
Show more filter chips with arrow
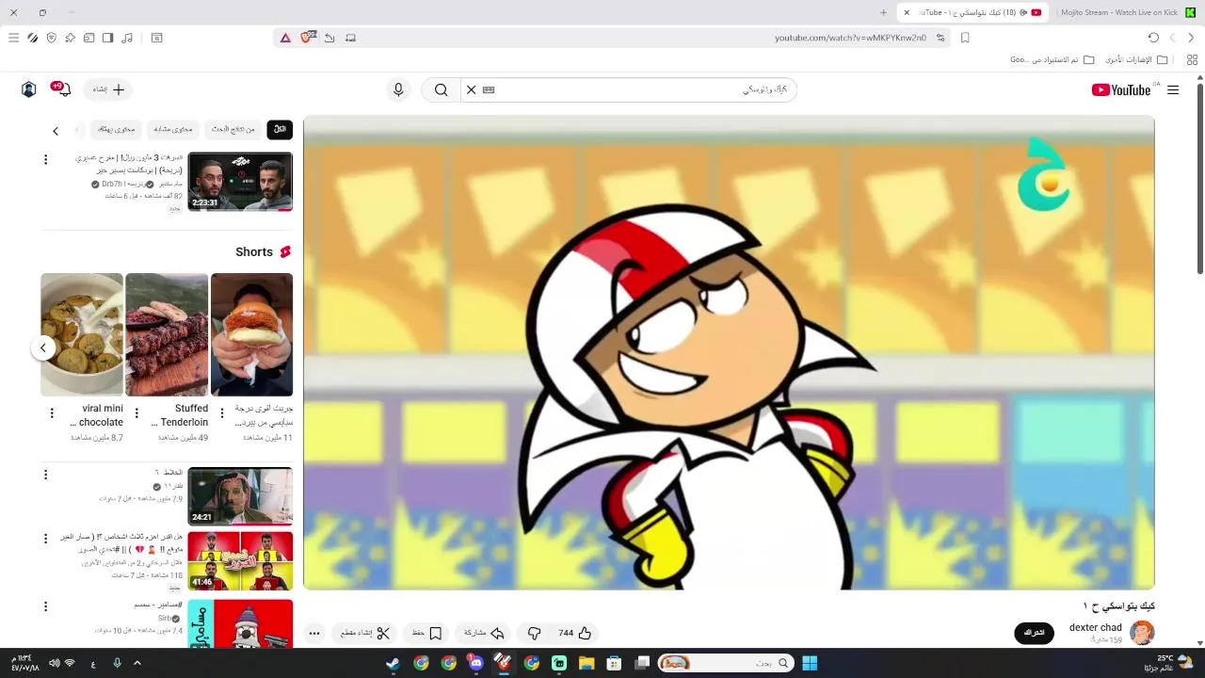coord(55,131)
